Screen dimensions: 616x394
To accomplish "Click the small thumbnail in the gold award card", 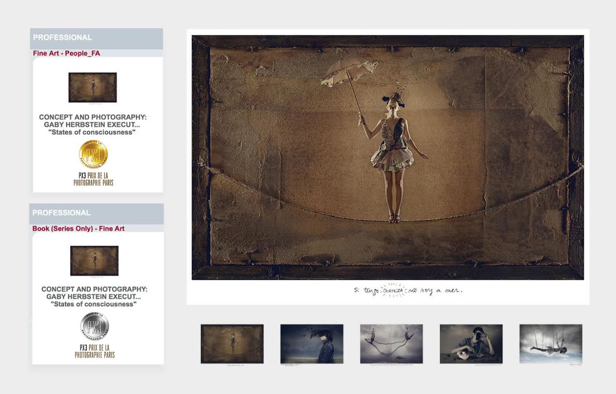I will (93, 87).
